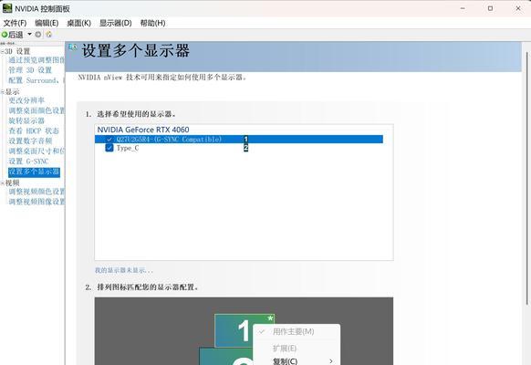Viewport: 531px width, 365px height.
Task: Click the Home icon in toolbar
Action: coord(48,34)
